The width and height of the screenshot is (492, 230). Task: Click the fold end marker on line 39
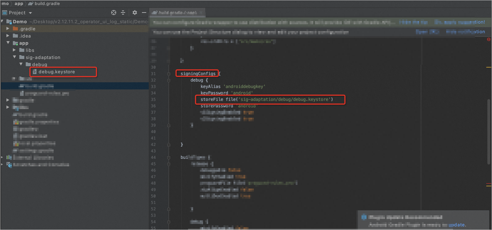(169, 126)
